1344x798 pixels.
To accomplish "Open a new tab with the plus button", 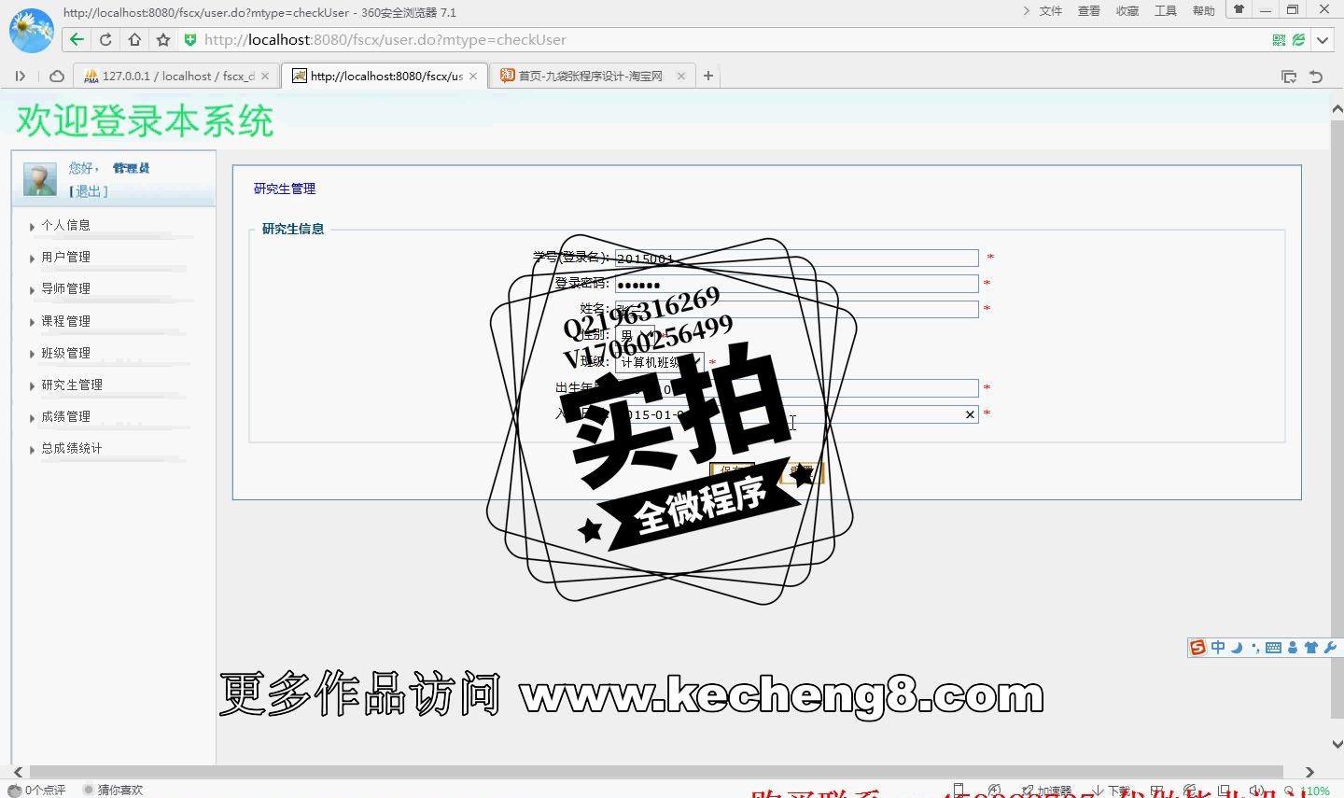I will click(708, 76).
